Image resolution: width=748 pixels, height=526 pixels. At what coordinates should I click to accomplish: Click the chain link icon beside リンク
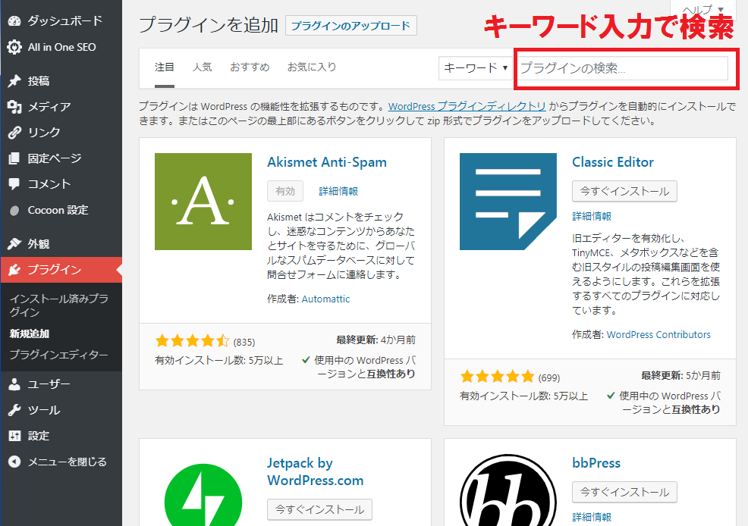[x=14, y=133]
